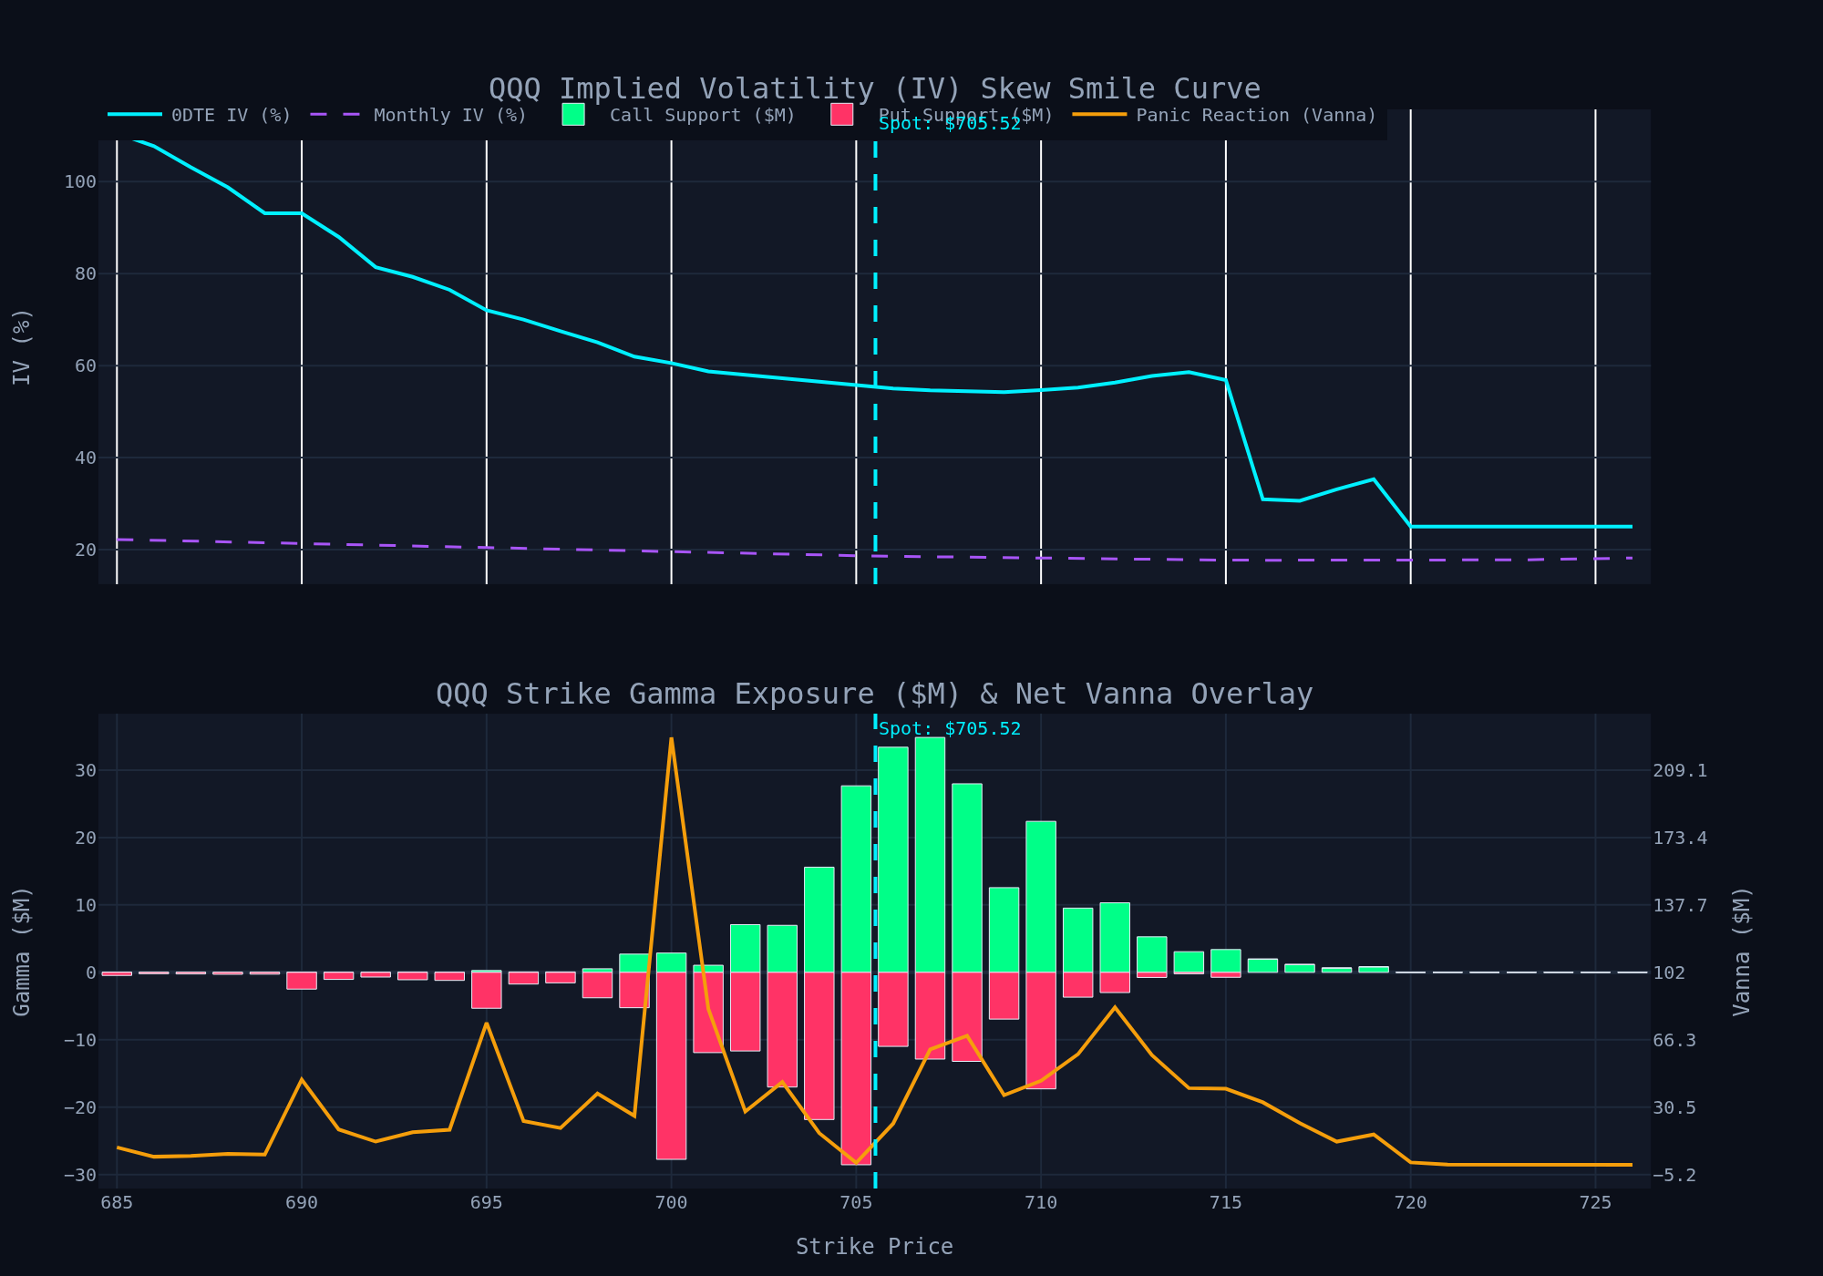Click the Spot $705.52 label in the bottom chart
The width and height of the screenshot is (1823, 1276).
pyautogui.click(x=950, y=729)
